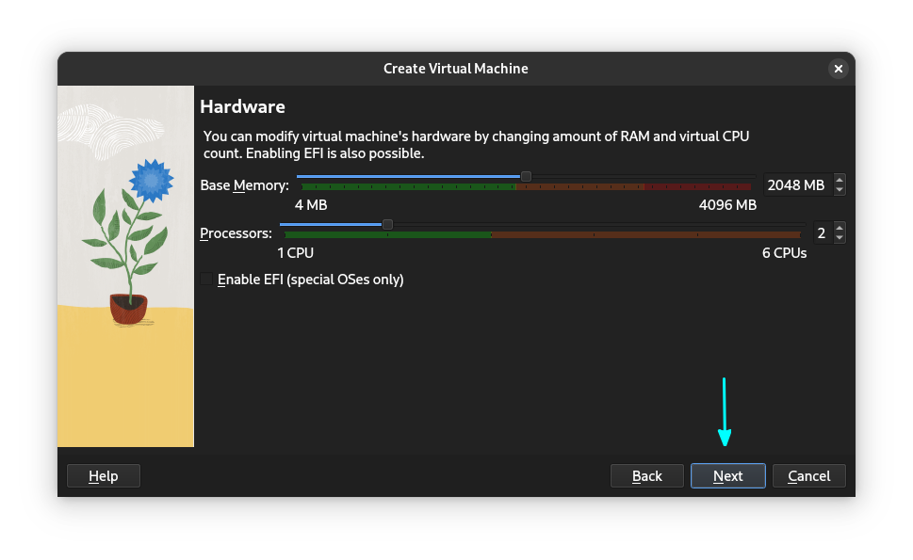Click the Base Memory label
The width and height of the screenshot is (913, 560).
244,185
